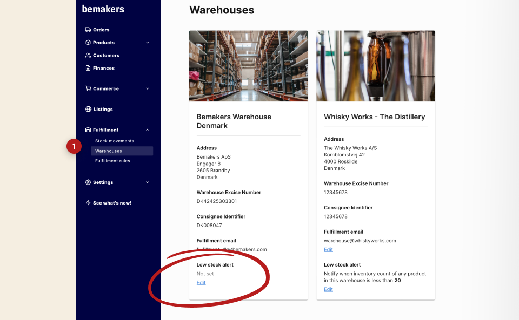
Task: Click '4000 Roskilde' address line
Action: (x=341, y=161)
